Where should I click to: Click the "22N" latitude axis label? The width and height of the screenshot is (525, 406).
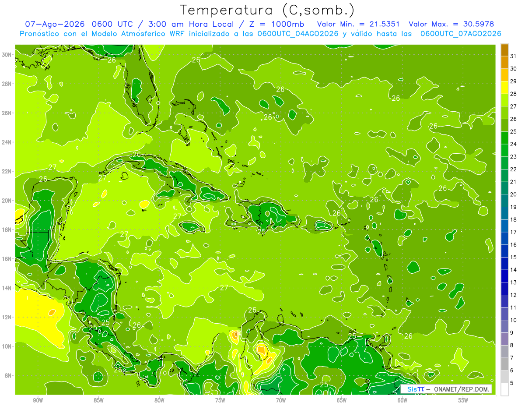click(7, 171)
